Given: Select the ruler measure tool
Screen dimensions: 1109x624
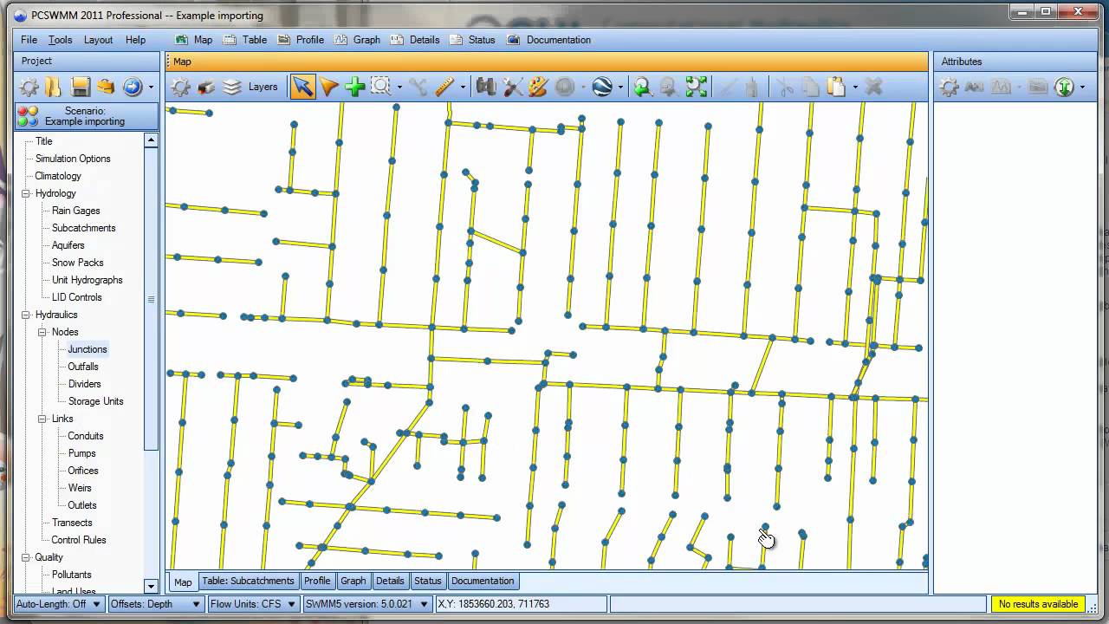Looking at the screenshot, I should point(444,87).
